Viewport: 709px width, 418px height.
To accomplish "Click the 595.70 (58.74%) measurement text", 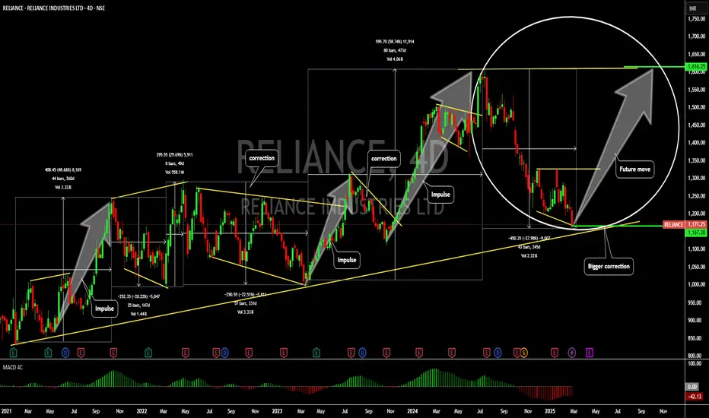I will [395, 42].
